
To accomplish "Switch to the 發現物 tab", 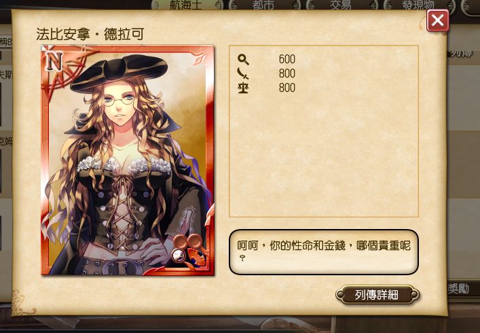I will click(x=418, y=5).
